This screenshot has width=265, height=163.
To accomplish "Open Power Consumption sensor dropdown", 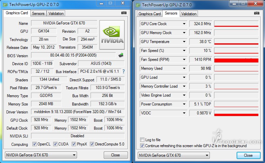I will 184,104.
